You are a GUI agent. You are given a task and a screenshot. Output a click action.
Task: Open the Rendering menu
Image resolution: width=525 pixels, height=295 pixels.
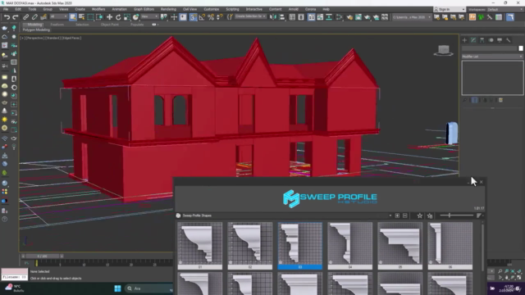coord(168,9)
